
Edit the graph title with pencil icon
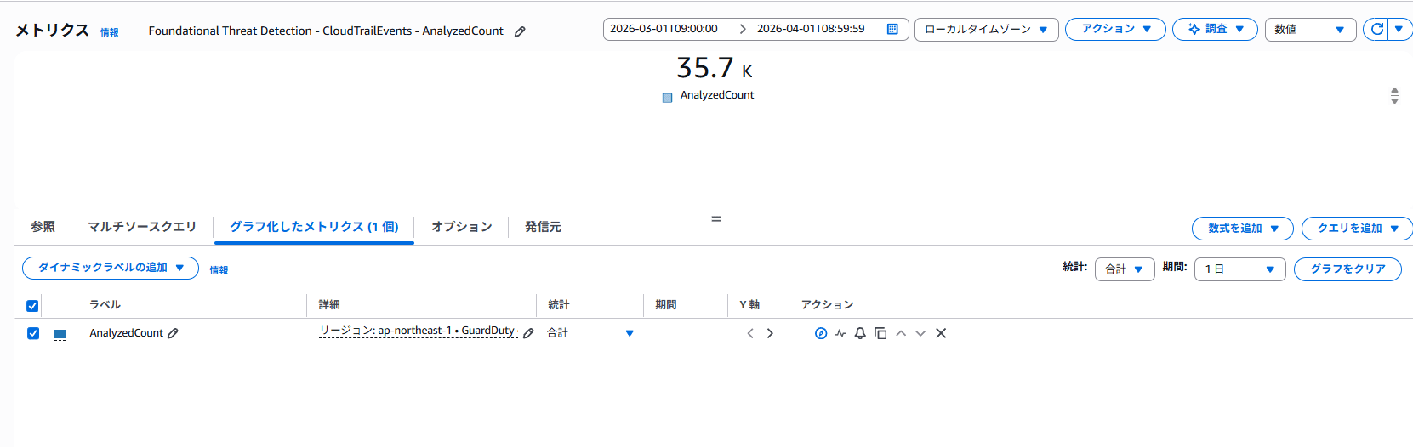click(x=520, y=31)
